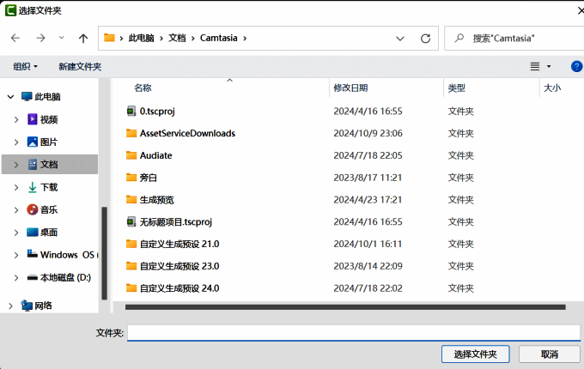The width and height of the screenshot is (584, 369).
Task: Click the file list horizontal scrollbar
Action: [345, 307]
